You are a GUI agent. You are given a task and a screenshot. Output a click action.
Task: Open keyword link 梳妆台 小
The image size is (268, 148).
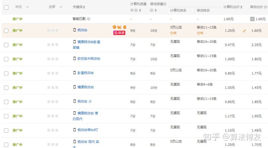[x=84, y=102]
